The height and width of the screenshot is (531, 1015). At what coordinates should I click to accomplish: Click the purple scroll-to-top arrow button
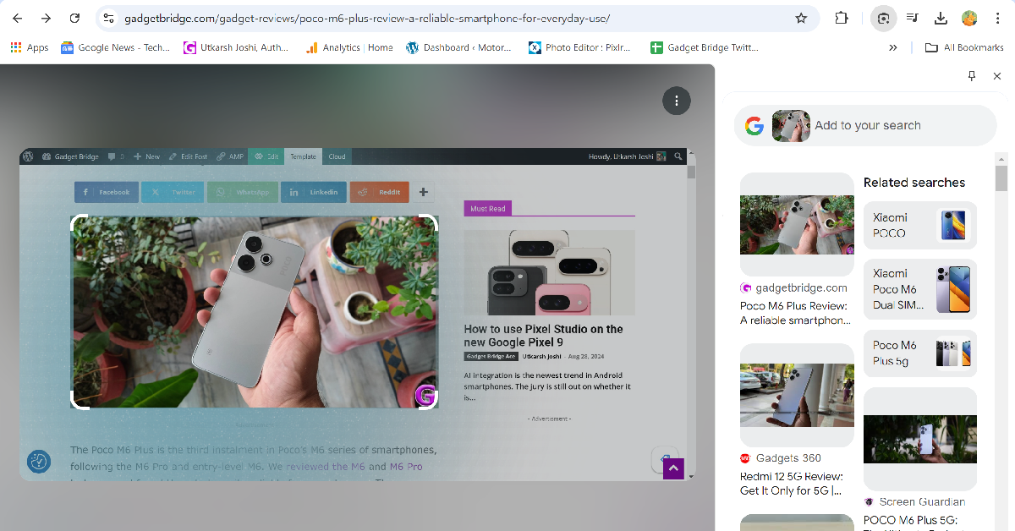pyautogui.click(x=673, y=468)
